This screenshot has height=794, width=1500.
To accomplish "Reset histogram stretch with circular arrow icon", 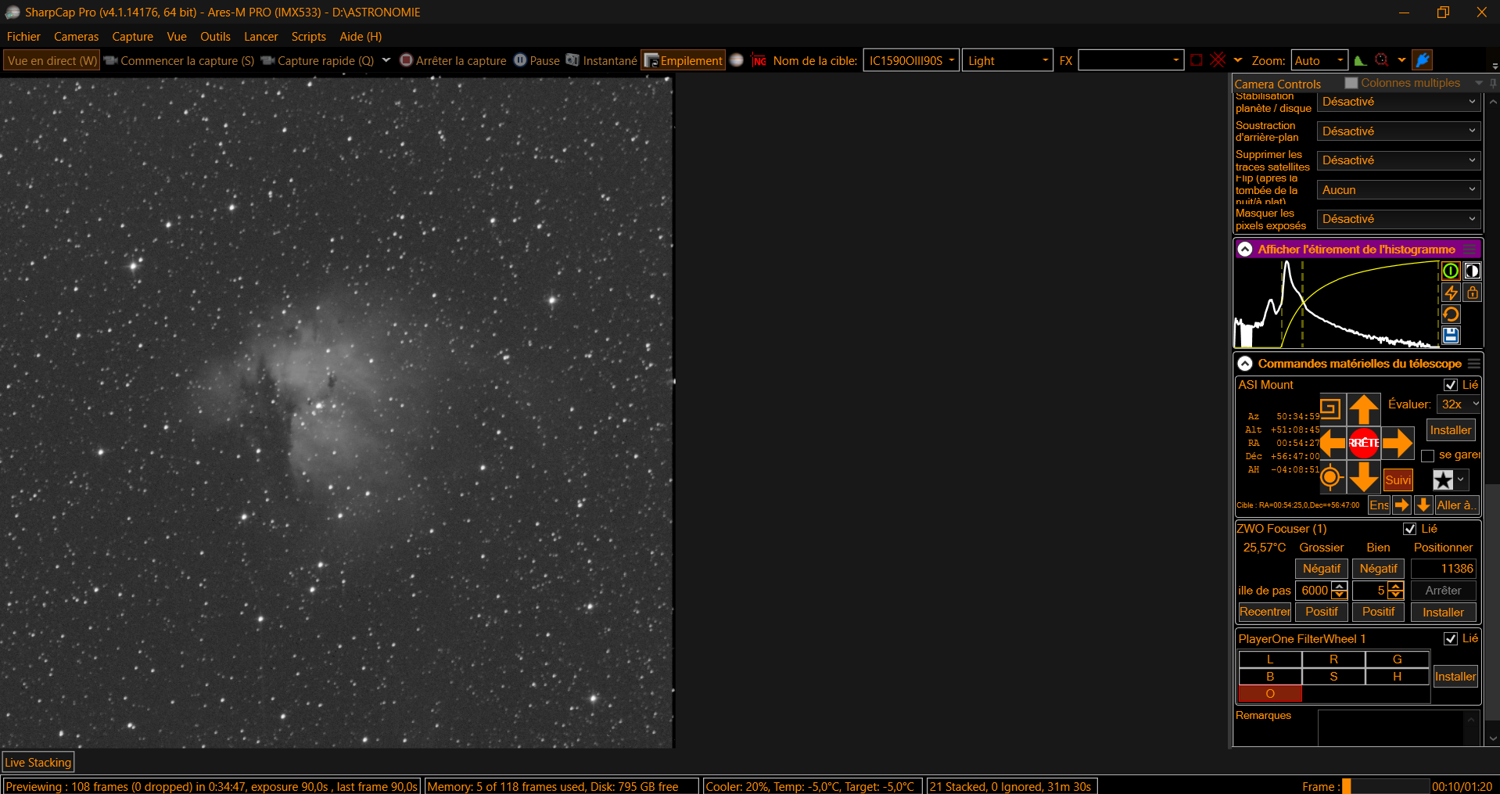I will tap(1451, 314).
